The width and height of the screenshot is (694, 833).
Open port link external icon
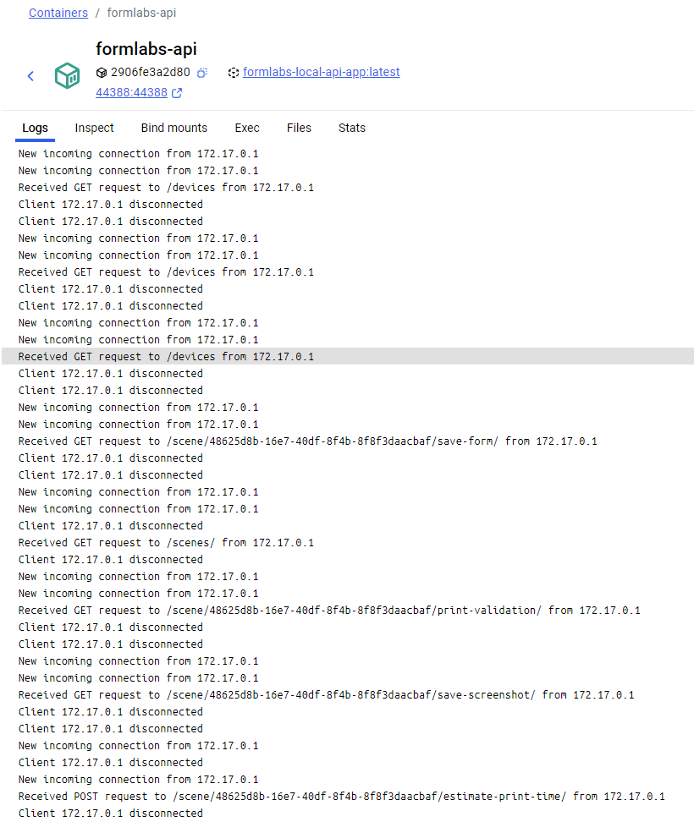[x=177, y=93]
